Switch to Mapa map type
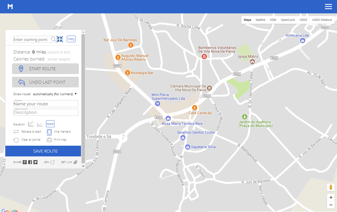The image size is (337, 212). pos(247,20)
